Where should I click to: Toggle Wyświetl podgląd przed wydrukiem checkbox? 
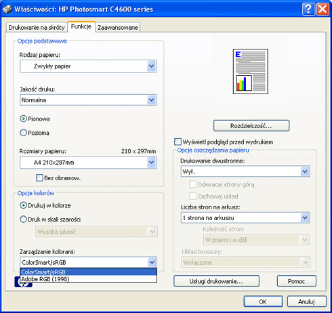click(x=178, y=142)
